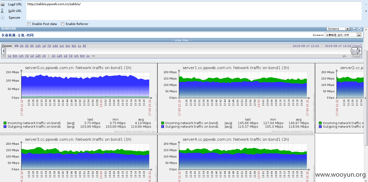This screenshot has height=182, width=368.
Task: Click the end date 2015-09-17 13:22
Action: pyautogui.click(x=338, y=46)
